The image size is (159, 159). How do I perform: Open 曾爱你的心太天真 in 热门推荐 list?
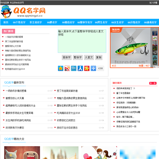(x=13, y=46)
